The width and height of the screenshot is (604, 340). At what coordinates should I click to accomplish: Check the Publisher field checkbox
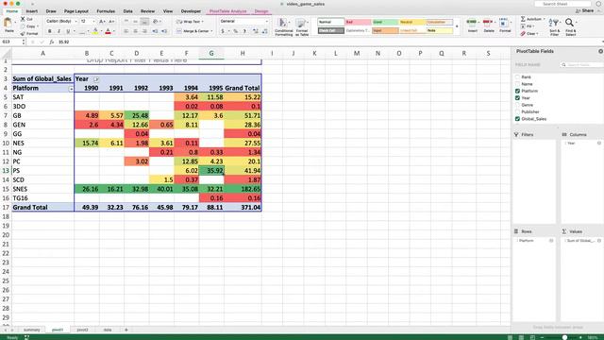point(517,111)
